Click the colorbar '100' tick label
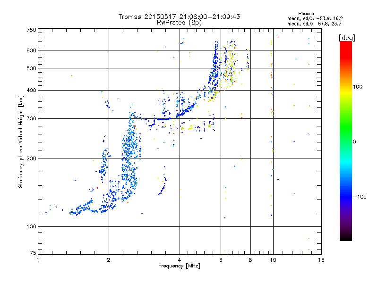The width and height of the screenshot is (378, 283). (358, 87)
